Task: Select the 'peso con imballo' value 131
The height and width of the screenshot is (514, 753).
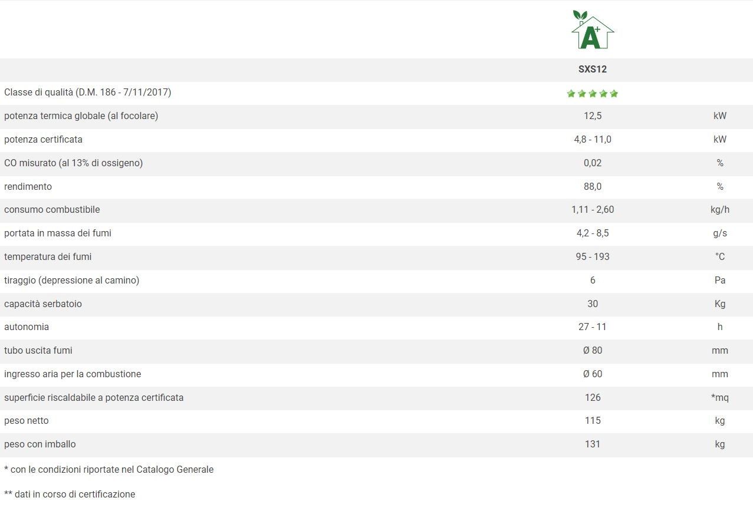Action: tap(592, 444)
